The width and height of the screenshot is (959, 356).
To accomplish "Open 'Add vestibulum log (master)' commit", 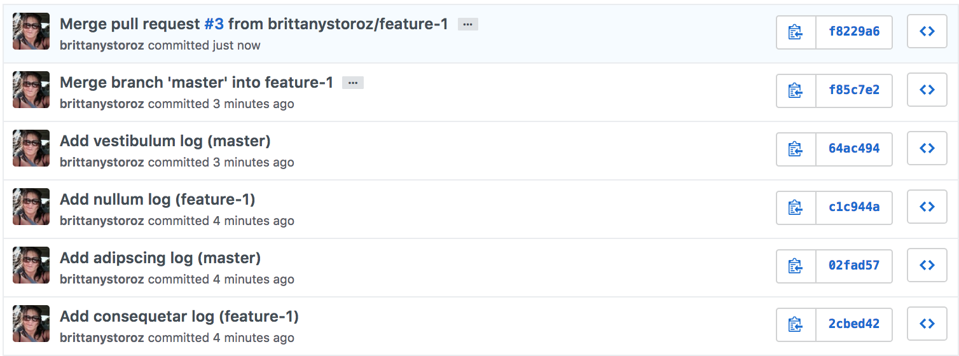I will (165, 141).
